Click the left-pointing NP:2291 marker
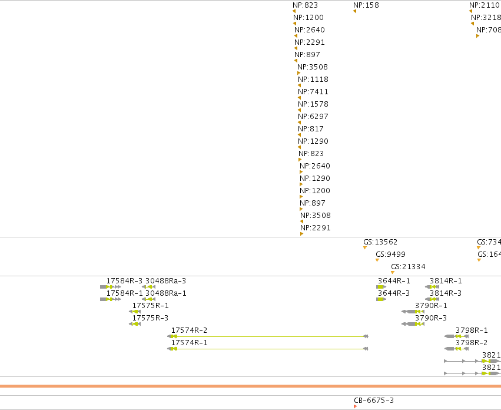Image resolution: width=501 pixels, height=410 pixels. (296, 48)
